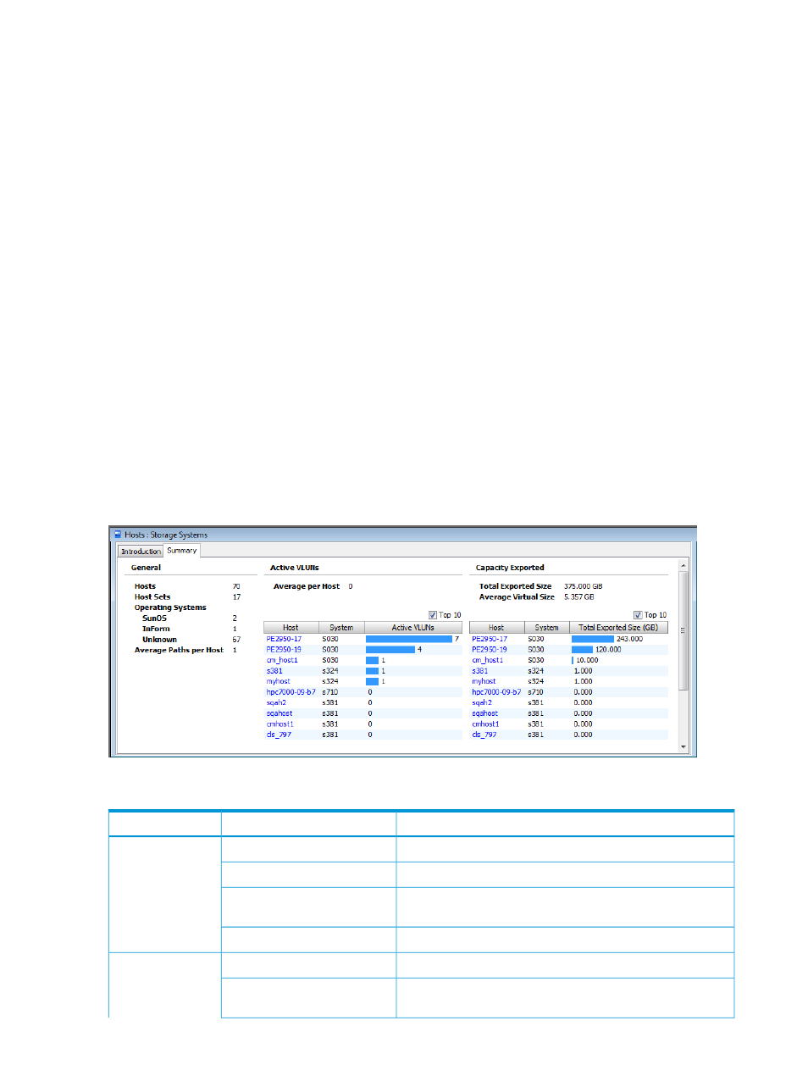The image size is (808, 1076).
Task: Sort by Total Exported Size (GB) header
Action: (618, 628)
